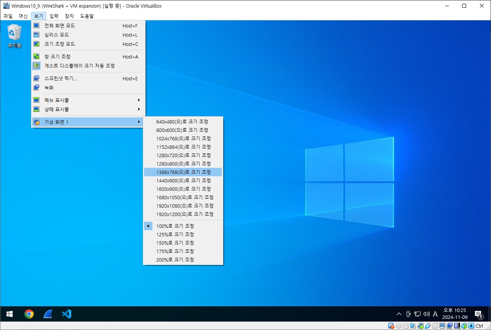Click the USB devices status icon
This screenshot has width=491, height=330.
[427, 326]
